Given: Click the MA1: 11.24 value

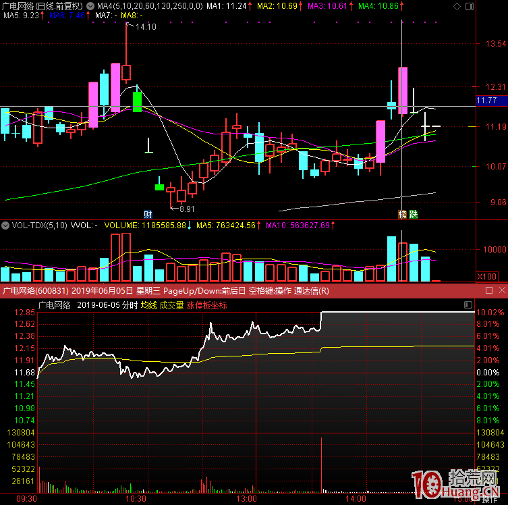Looking at the screenshot, I should click(x=227, y=6).
